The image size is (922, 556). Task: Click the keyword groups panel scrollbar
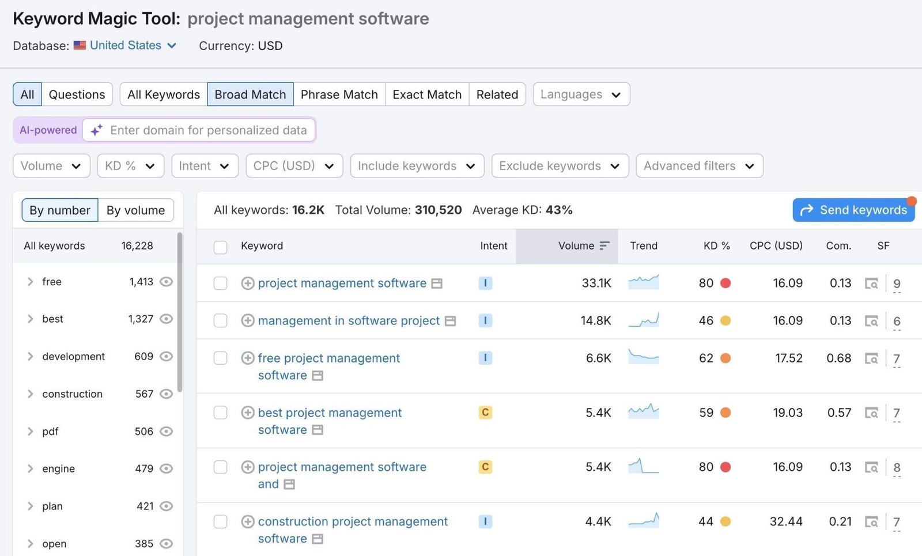(180, 312)
